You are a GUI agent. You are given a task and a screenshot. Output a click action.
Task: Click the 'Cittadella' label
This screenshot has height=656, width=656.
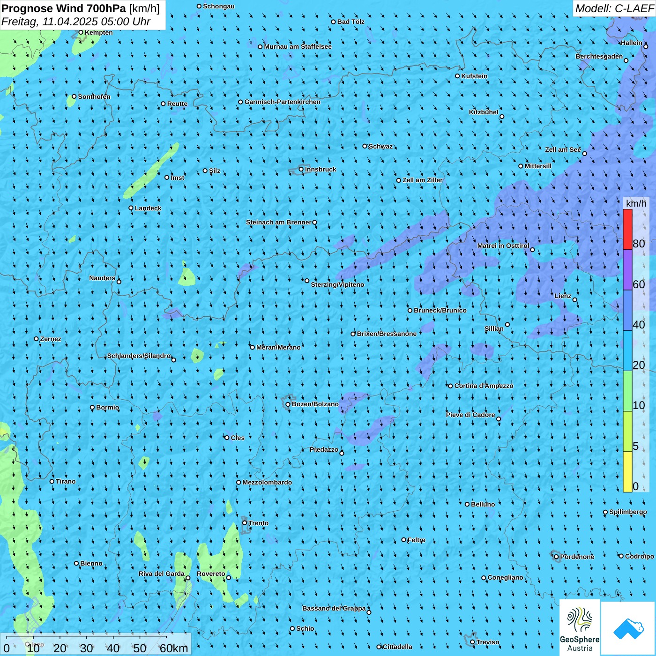397,647
